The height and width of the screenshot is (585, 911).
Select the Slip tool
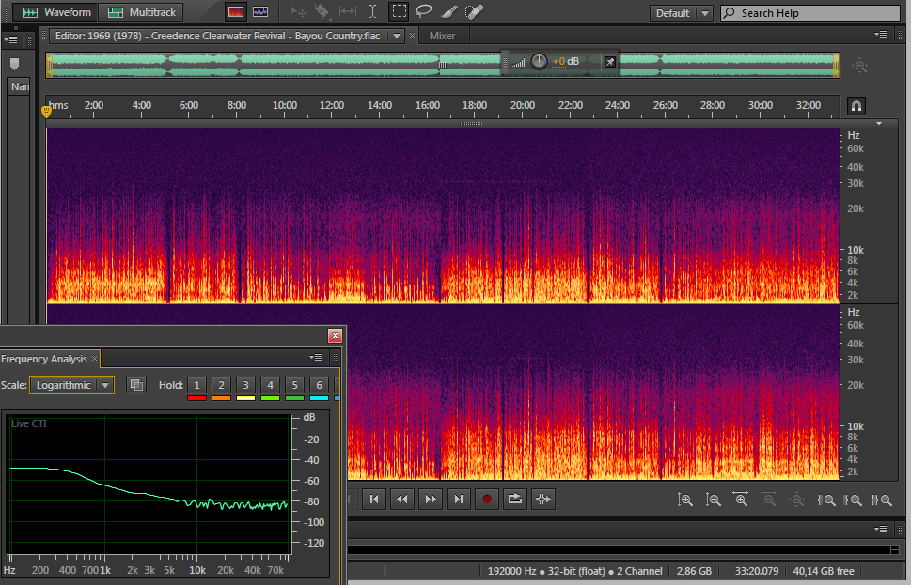pyautogui.click(x=348, y=11)
